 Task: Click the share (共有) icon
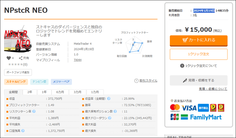21,58
